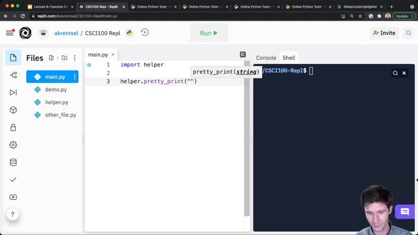Open a new browser tab

(391, 7)
